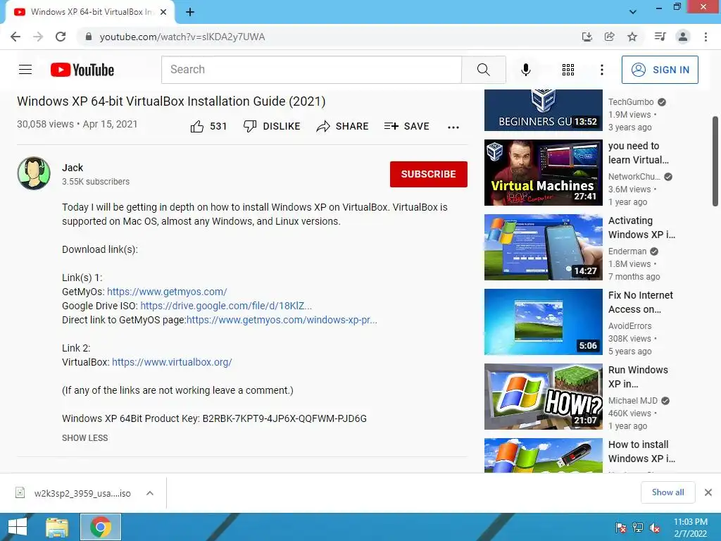The height and width of the screenshot is (541, 721).
Task: Save the video to a playlist
Action: coord(406,126)
